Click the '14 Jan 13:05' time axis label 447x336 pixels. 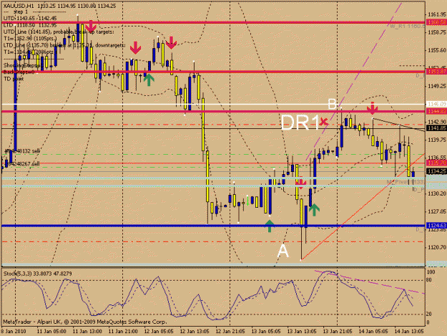pyautogui.click(x=409, y=331)
